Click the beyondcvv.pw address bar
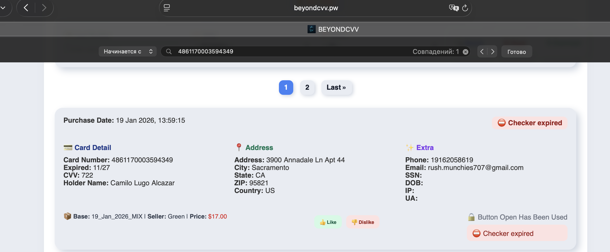The image size is (610, 252). 316,8
